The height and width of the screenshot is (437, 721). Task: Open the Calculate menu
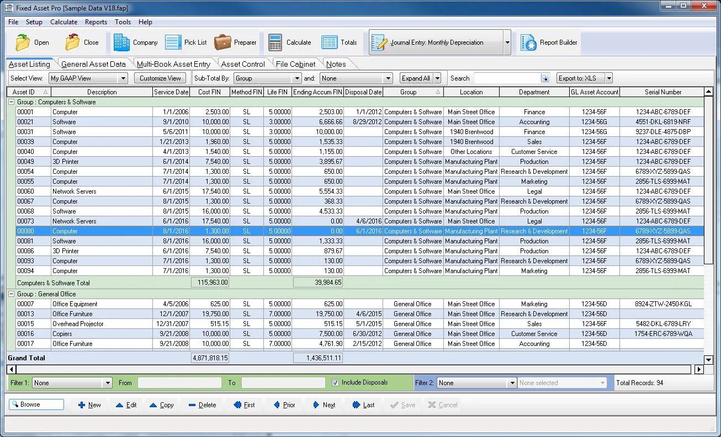coord(64,22)
